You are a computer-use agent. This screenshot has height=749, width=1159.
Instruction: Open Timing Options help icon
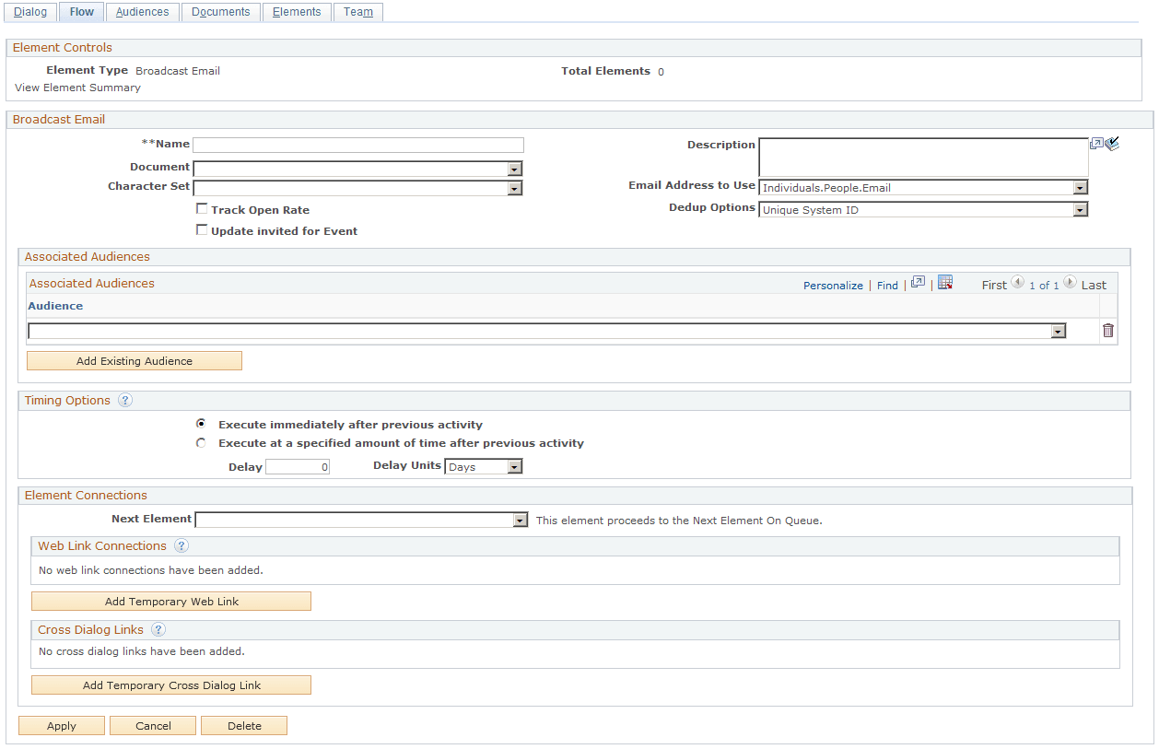pos(125,401)
